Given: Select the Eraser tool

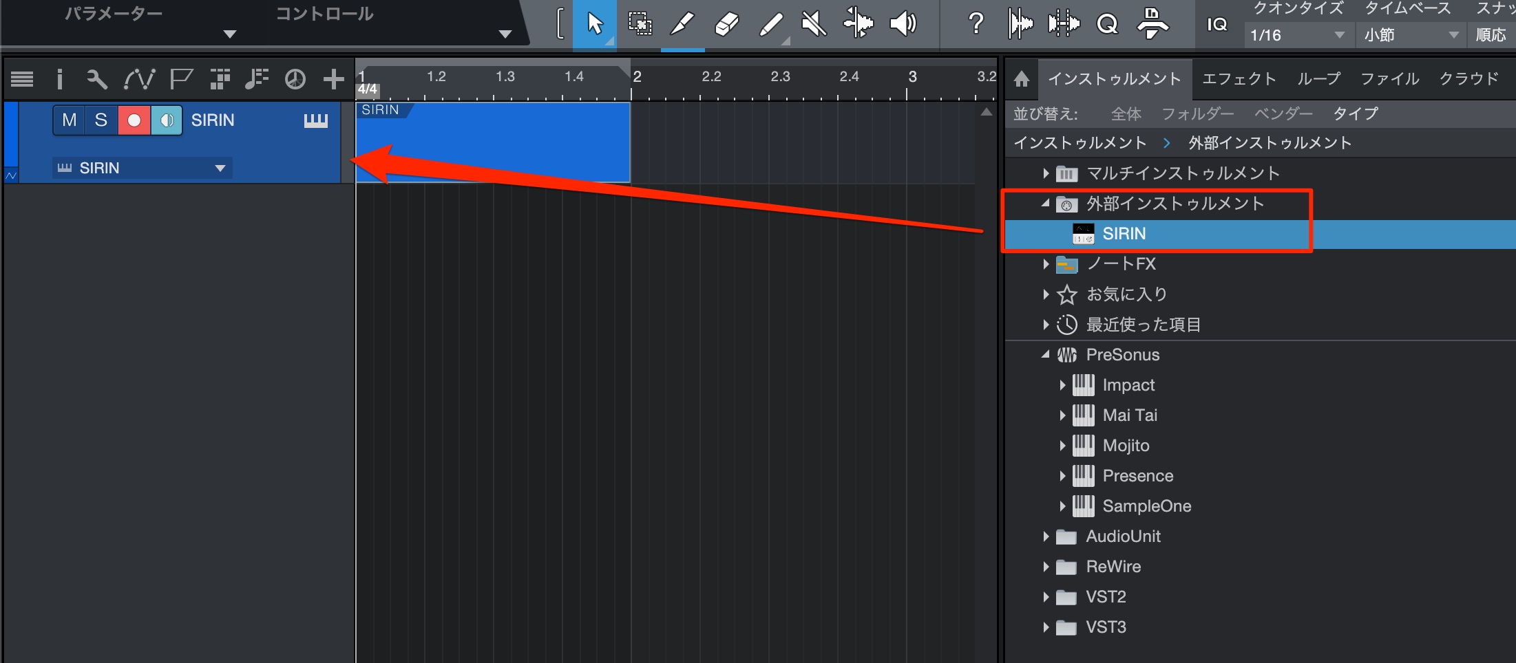Looking at the screenshot, I should coord(726,25).
